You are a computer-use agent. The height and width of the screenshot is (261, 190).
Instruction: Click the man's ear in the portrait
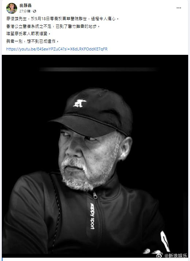tap(126, 148)
